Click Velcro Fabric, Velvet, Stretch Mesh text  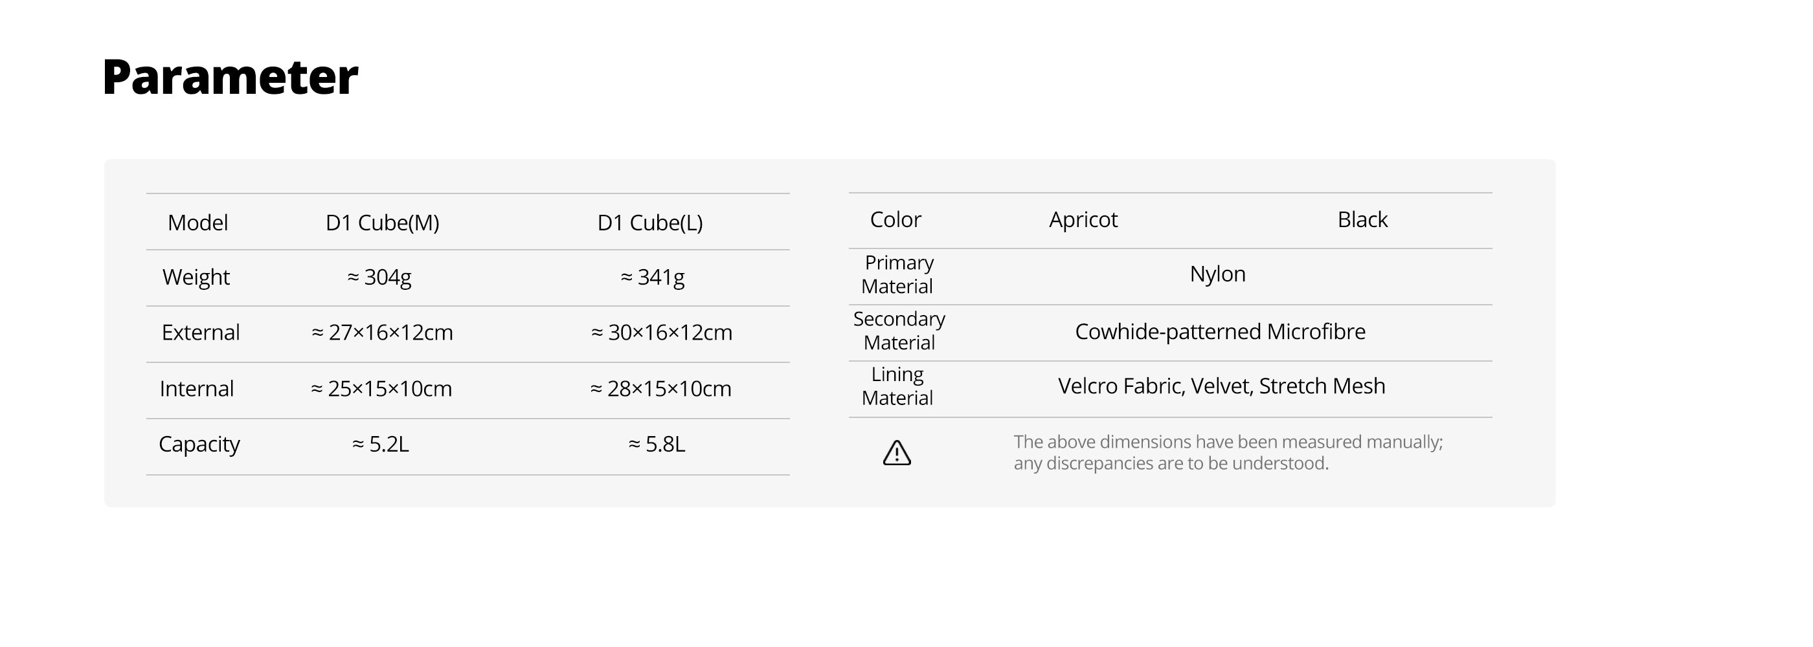point(1221,386)
